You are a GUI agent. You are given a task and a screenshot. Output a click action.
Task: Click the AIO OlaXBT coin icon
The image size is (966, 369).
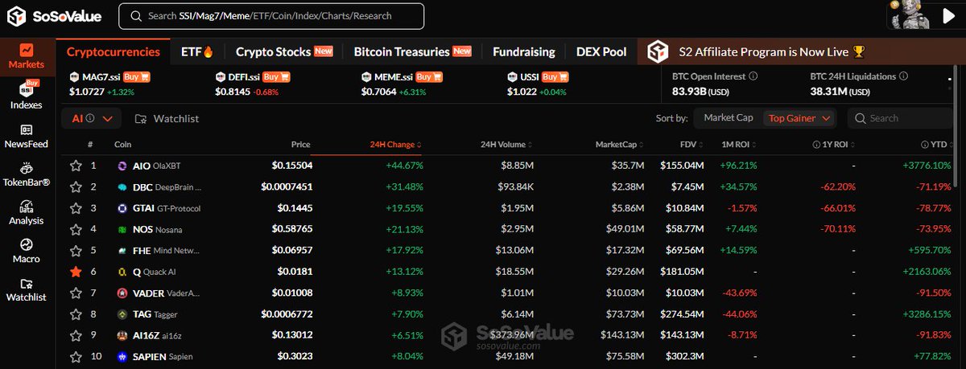pos(122,165)
